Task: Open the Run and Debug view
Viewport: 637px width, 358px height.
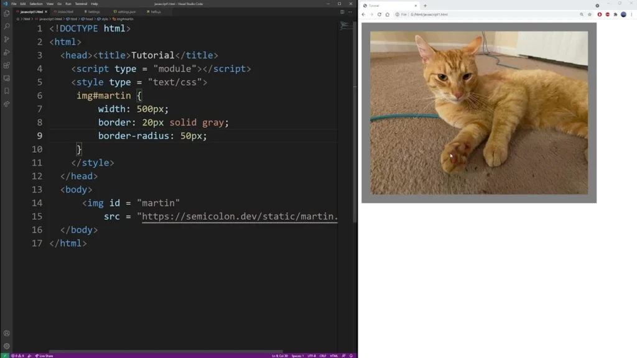Action: pyautogui.click(x=7, y=52)
